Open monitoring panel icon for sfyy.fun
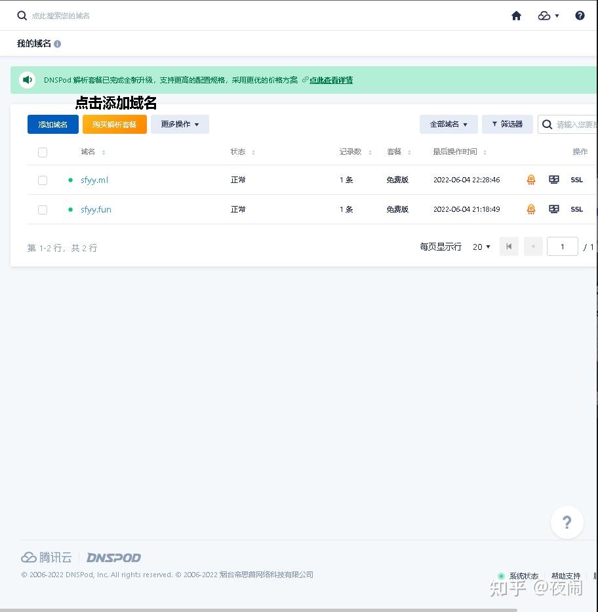Viewport: 598px width, 612px height. (x=554, y=209)
